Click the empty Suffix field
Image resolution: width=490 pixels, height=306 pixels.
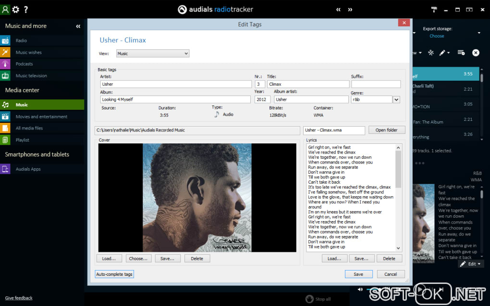376,84
